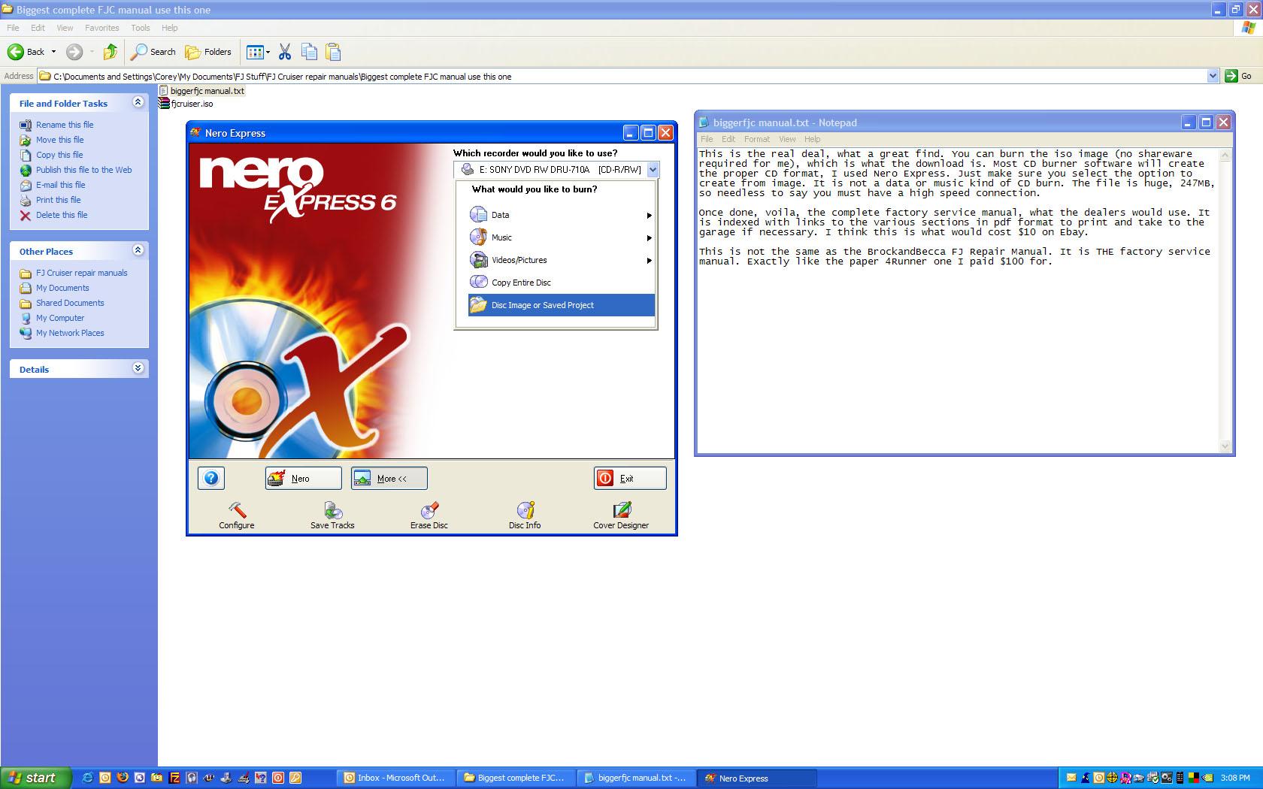This screenshot has height=789, width=1263.
Task: Open Notepad Help menu
Action: 813,139
